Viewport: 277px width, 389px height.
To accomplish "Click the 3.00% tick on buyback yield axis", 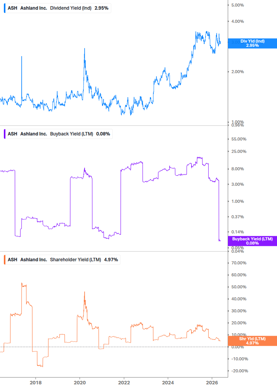I will tap(238, 185).
